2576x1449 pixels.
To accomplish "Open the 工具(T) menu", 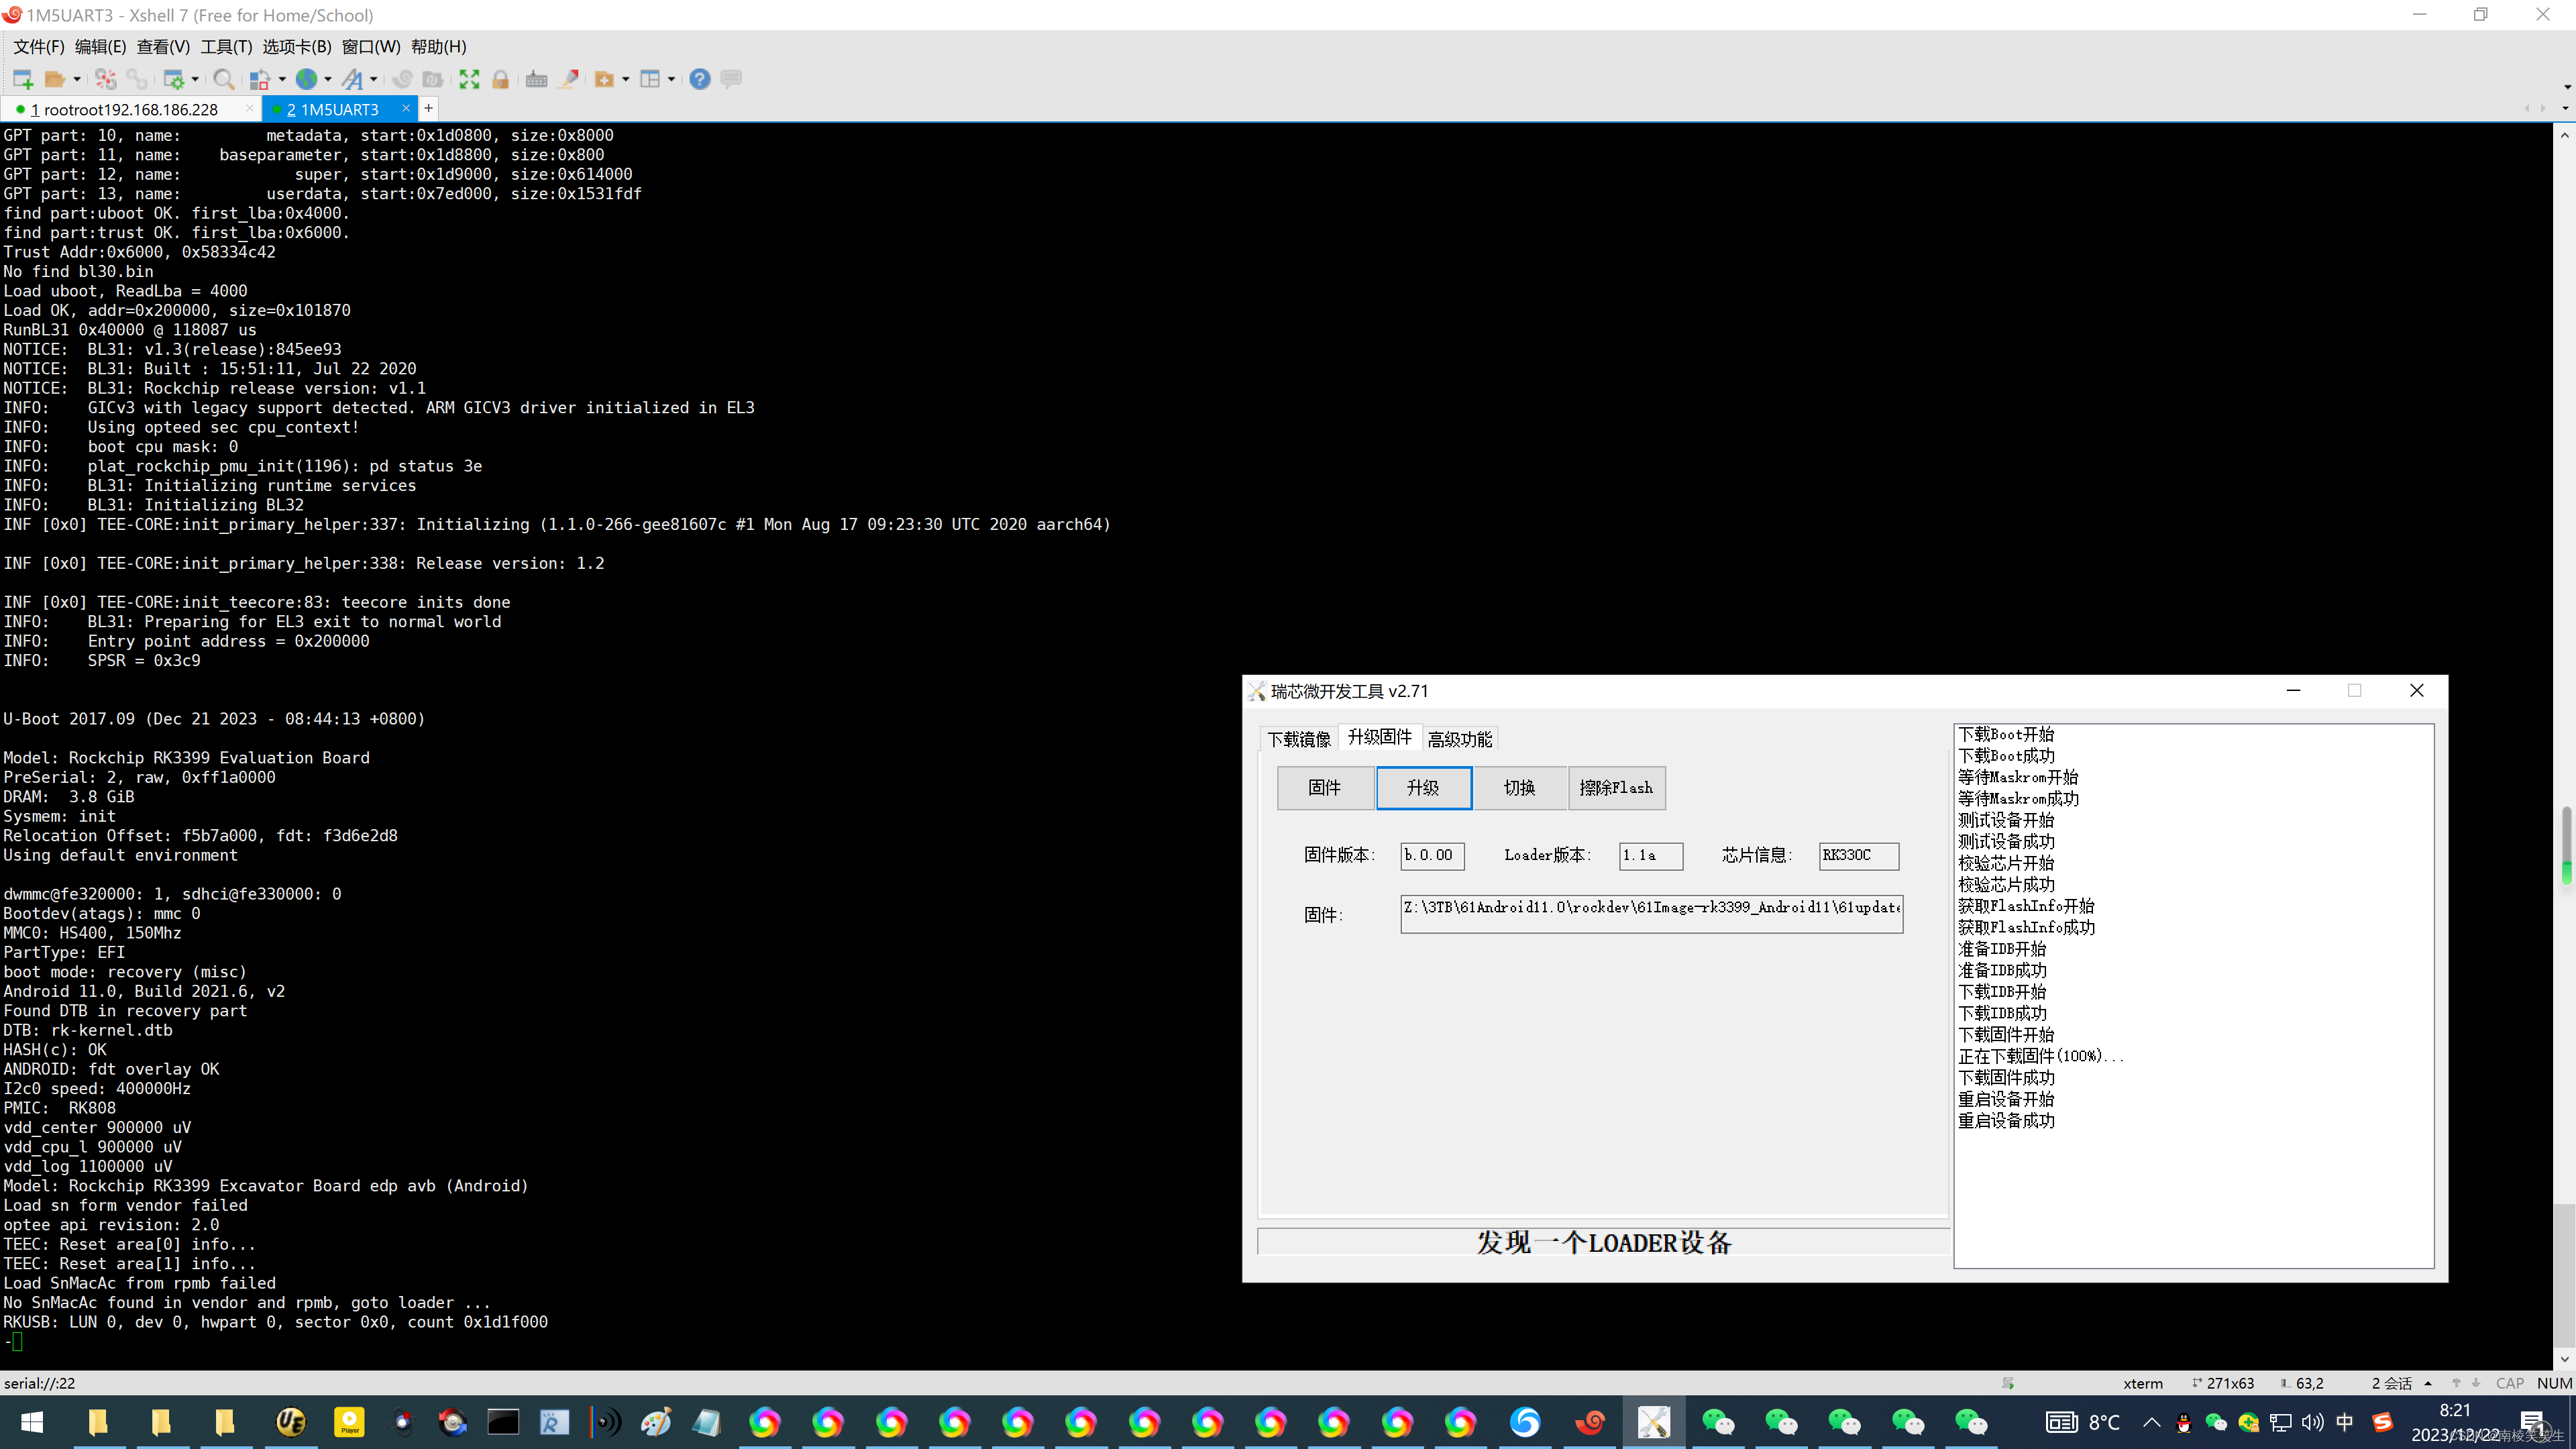I will click(x=226, y=47).
